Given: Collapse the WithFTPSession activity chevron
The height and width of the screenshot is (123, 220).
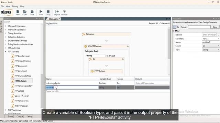Looking at the screenshot, I should pos(128,46).
